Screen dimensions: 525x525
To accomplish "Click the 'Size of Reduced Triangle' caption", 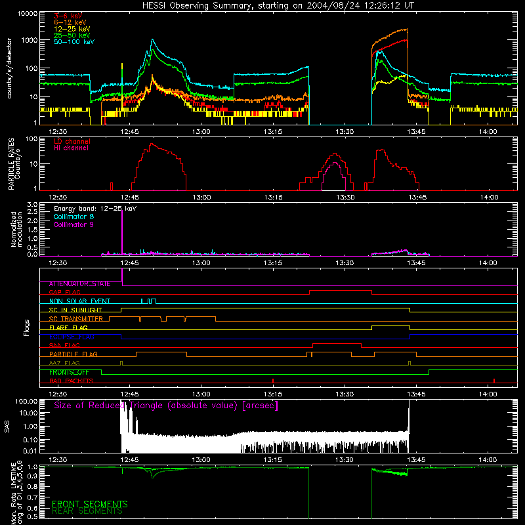I will point(166,406).
